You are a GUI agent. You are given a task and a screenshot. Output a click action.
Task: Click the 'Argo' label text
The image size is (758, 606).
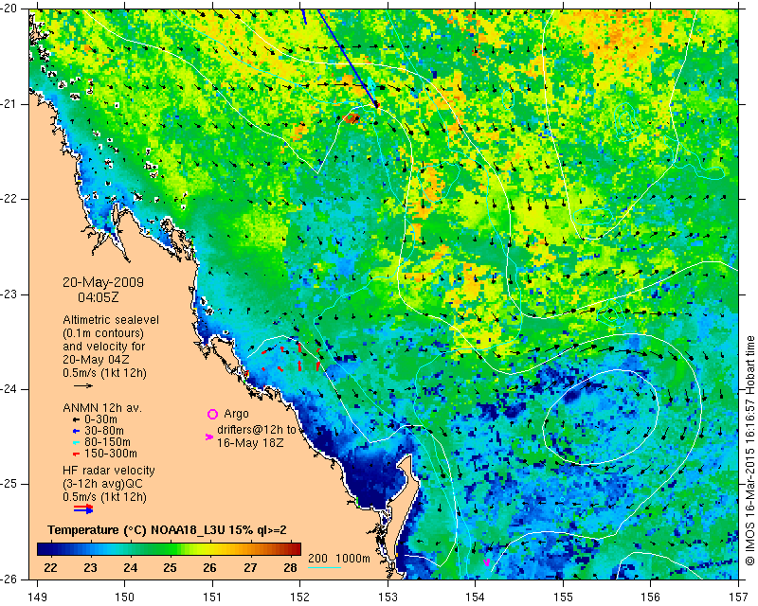(x=236, y=414)
